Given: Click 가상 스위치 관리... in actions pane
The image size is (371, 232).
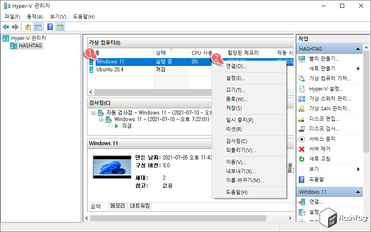Looking at the screenshot, I should point(330,98).
